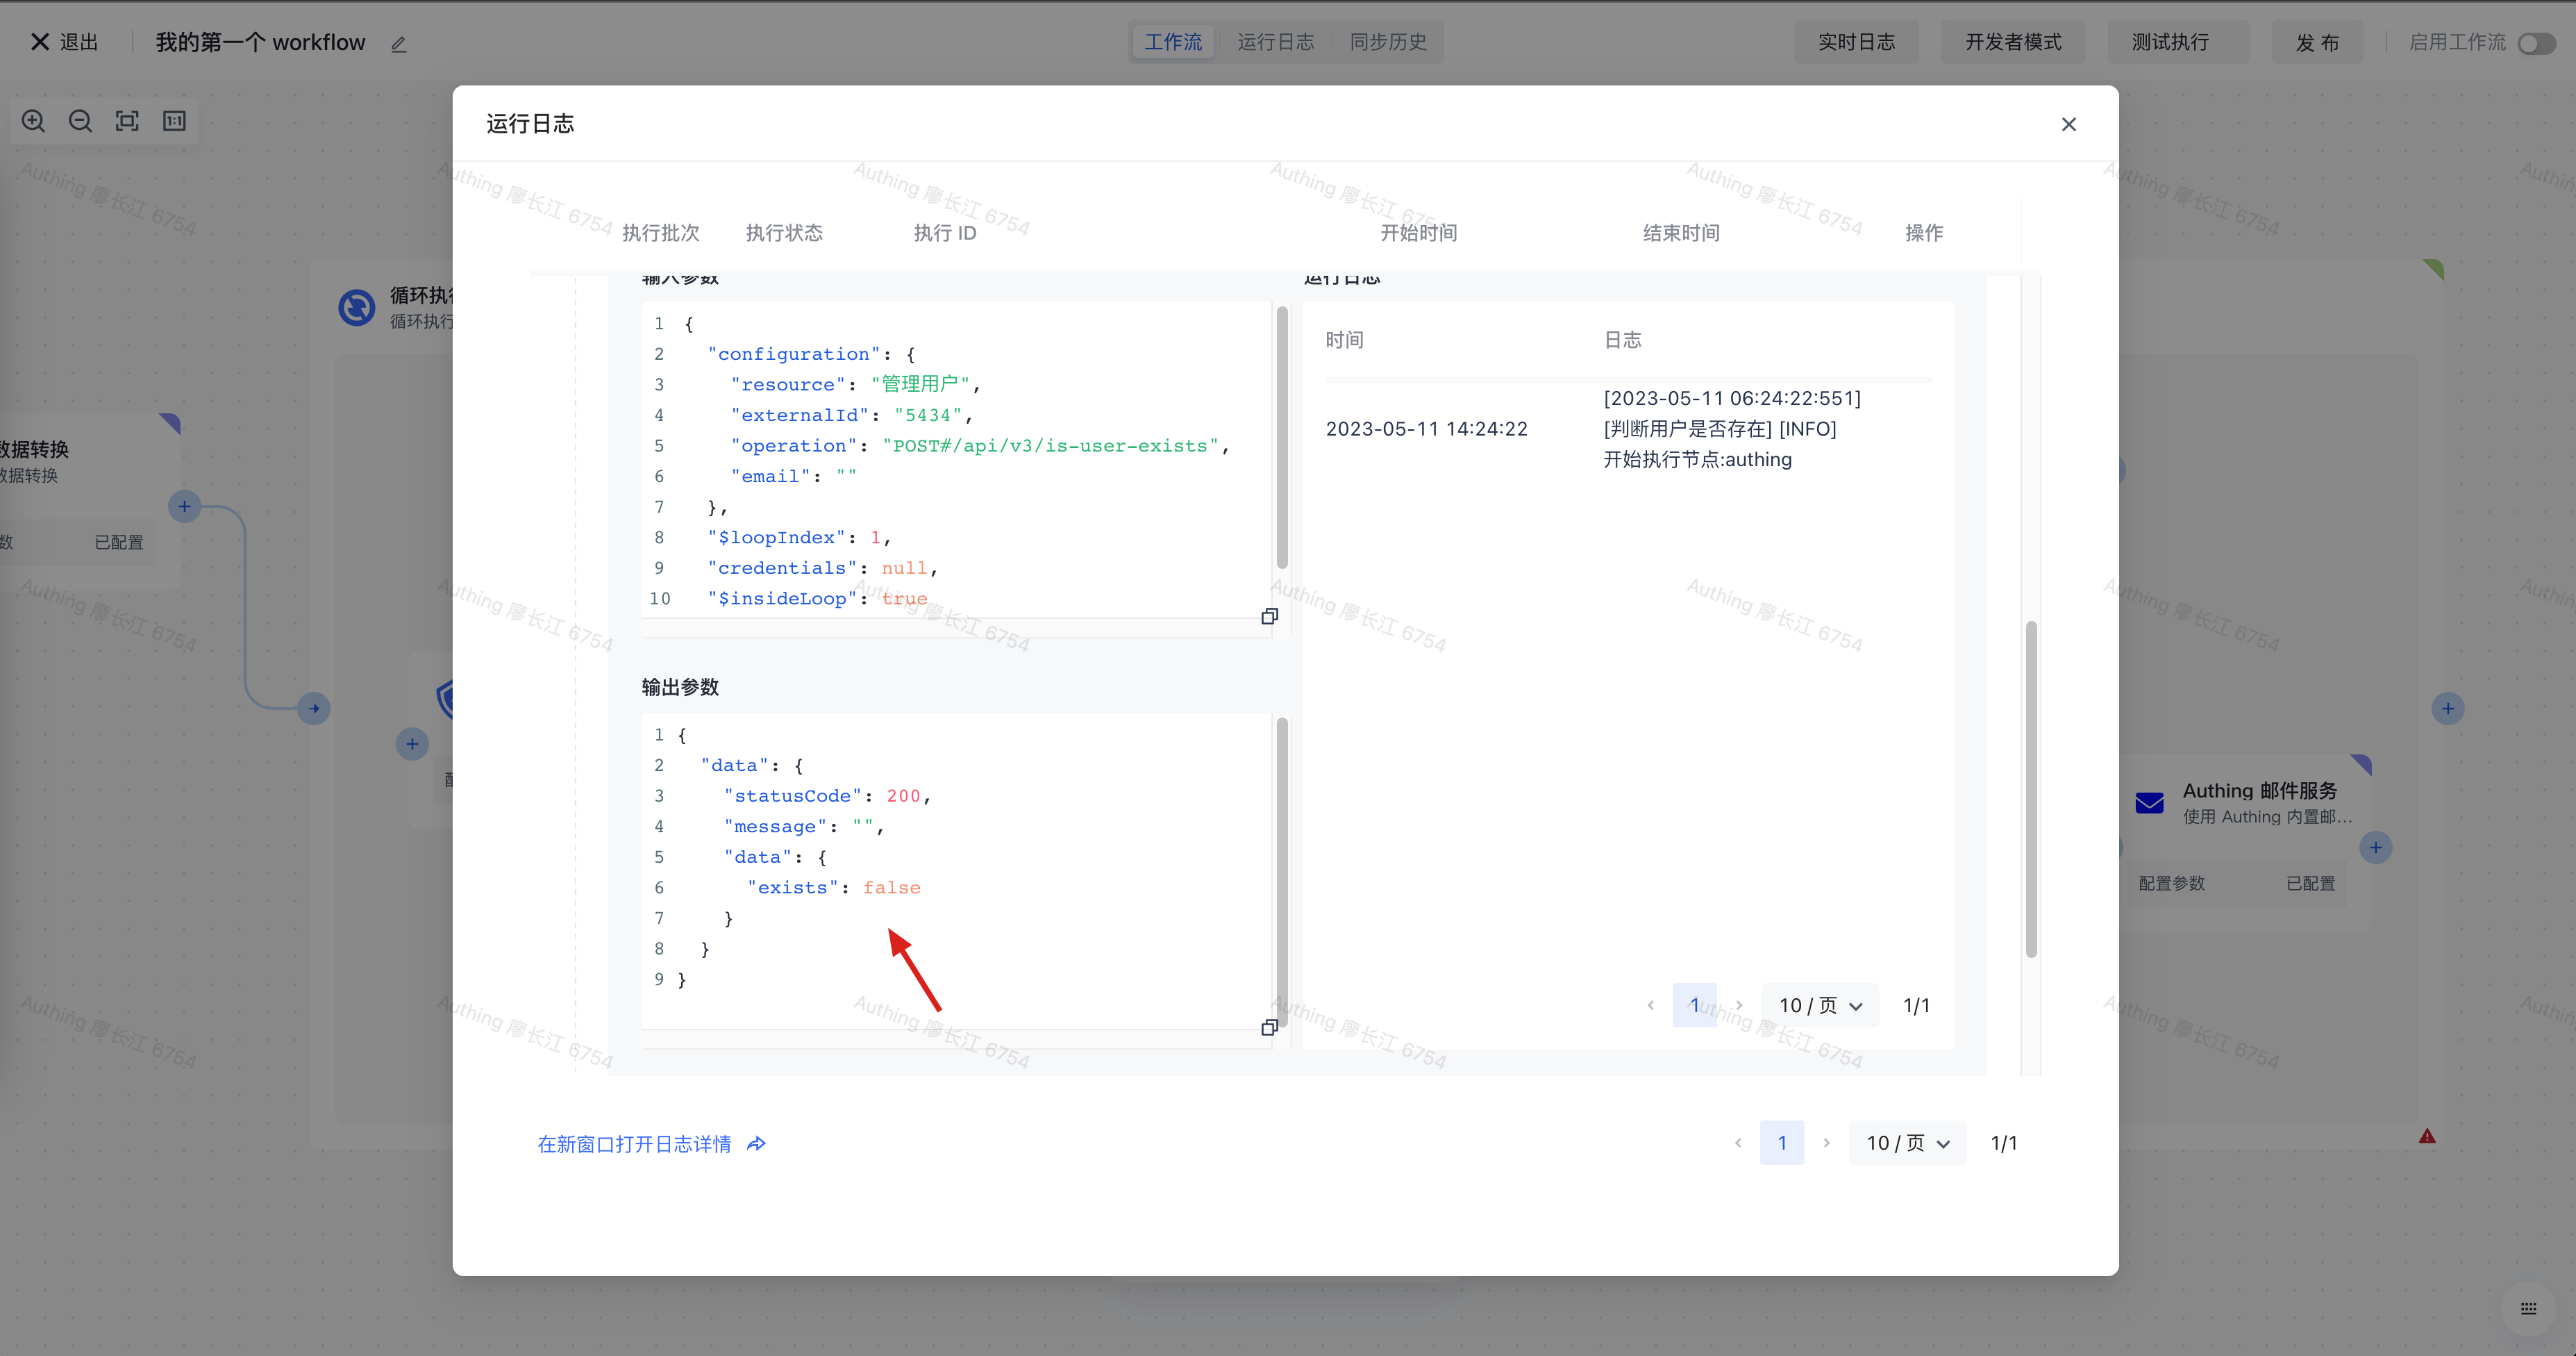Screen dimensions: 2576x1356
Task: Toggle the 启用工作流 switch
Action: pos(2536,43)
